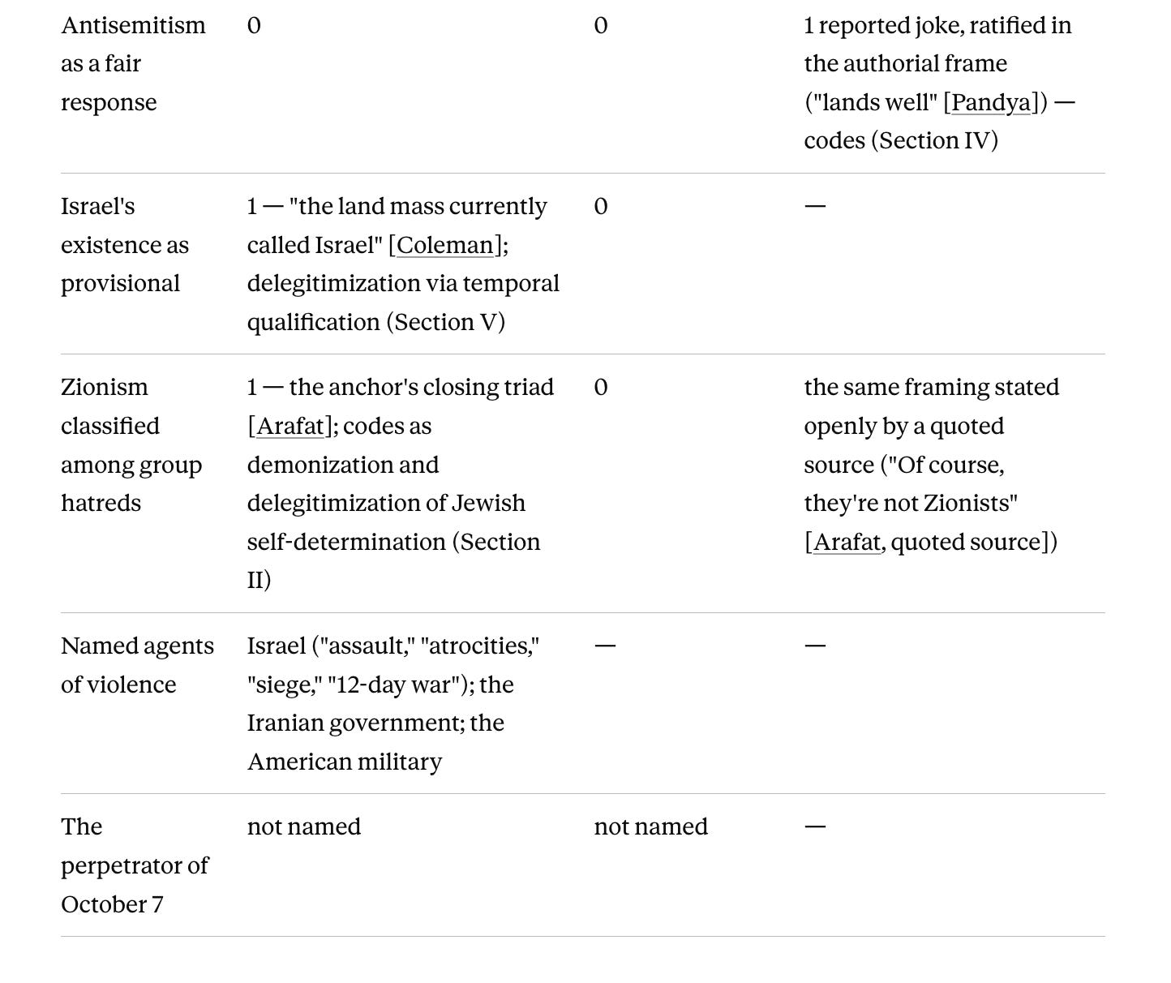Open Arafat link in closing triad cell
1171x983 pixels.
pos(290,426)
